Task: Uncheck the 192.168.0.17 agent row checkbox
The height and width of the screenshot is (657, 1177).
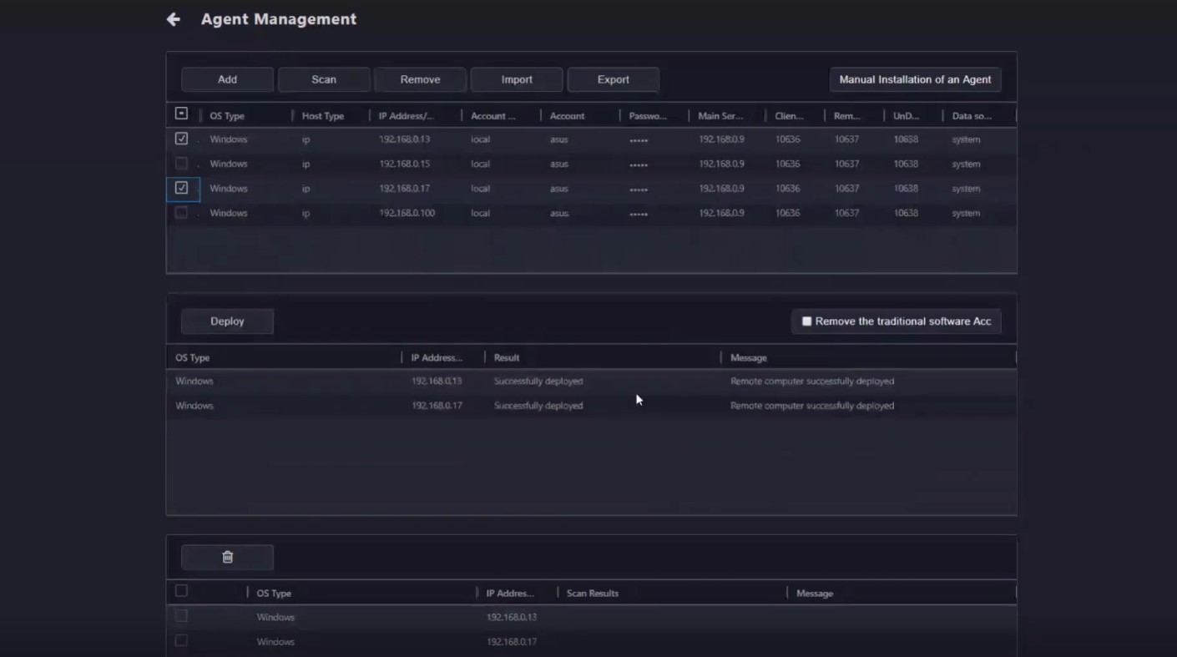Action: point(181,188)
